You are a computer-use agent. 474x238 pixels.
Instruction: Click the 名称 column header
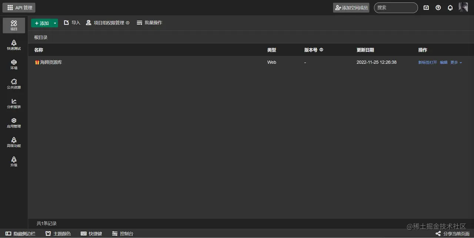pos(39,50)
